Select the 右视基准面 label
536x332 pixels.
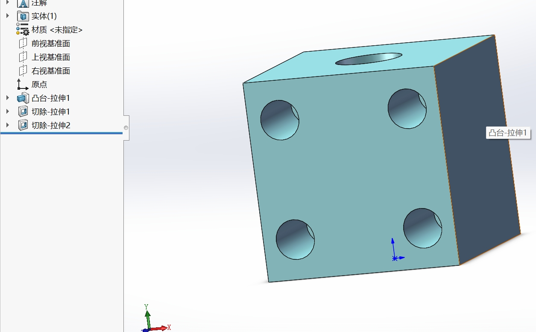(51, 71)
